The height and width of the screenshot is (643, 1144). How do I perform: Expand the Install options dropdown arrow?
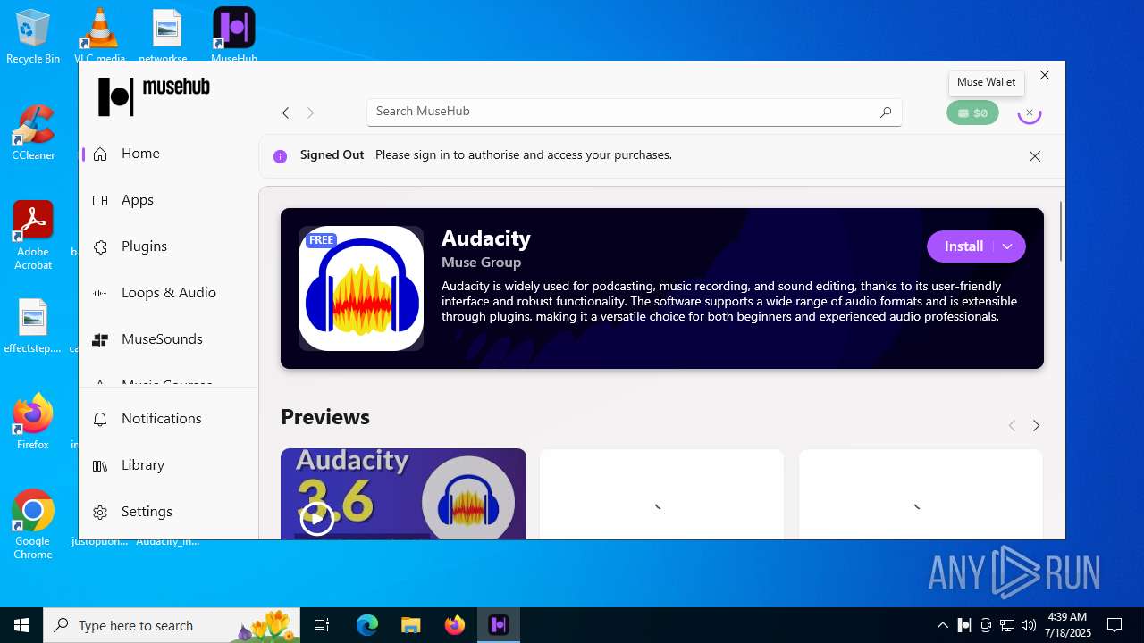(x=1007, y=246)
